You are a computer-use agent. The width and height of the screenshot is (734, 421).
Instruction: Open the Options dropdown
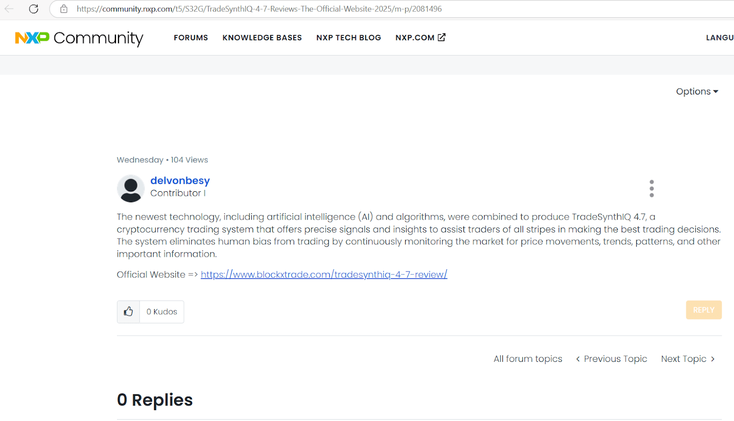coord(697,91)
